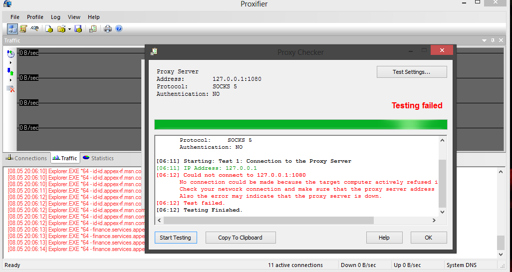This screenshot has width=512, height=272.
Task: Click the blue-green up/down arrows traffic icon
Action: pyautogui.click(x=10, y=71)
